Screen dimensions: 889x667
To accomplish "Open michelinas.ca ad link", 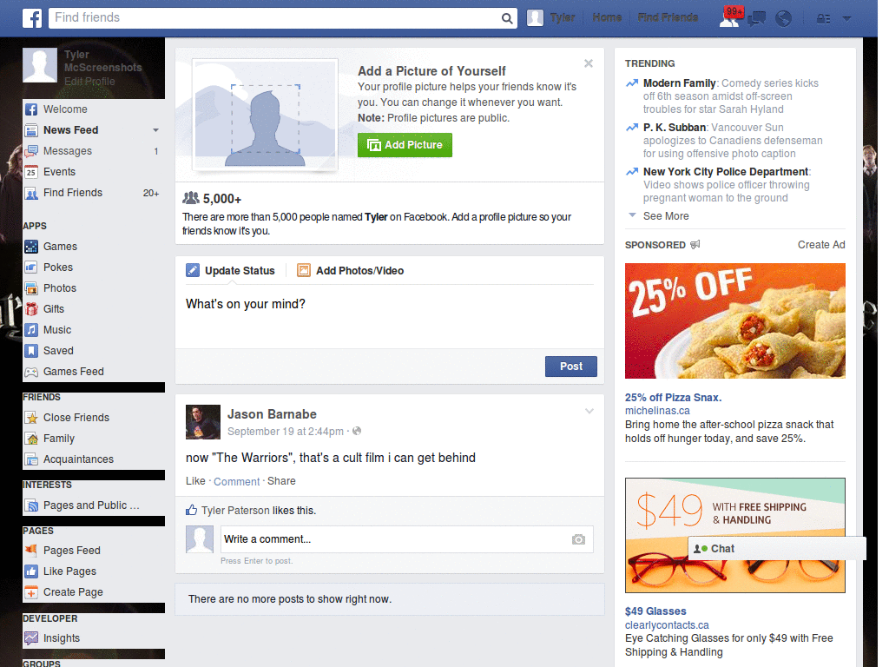I will (657, 411).
